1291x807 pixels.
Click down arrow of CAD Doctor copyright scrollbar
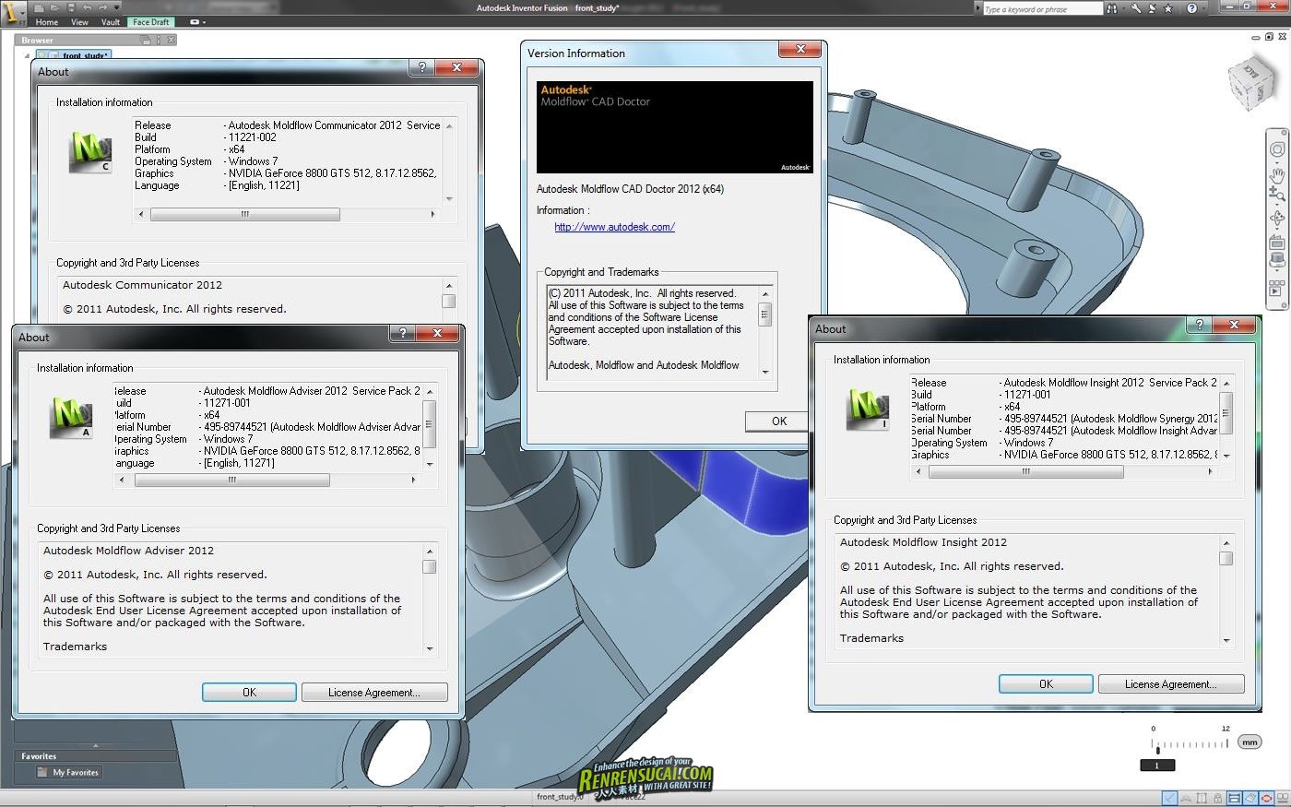click(764, 373)
